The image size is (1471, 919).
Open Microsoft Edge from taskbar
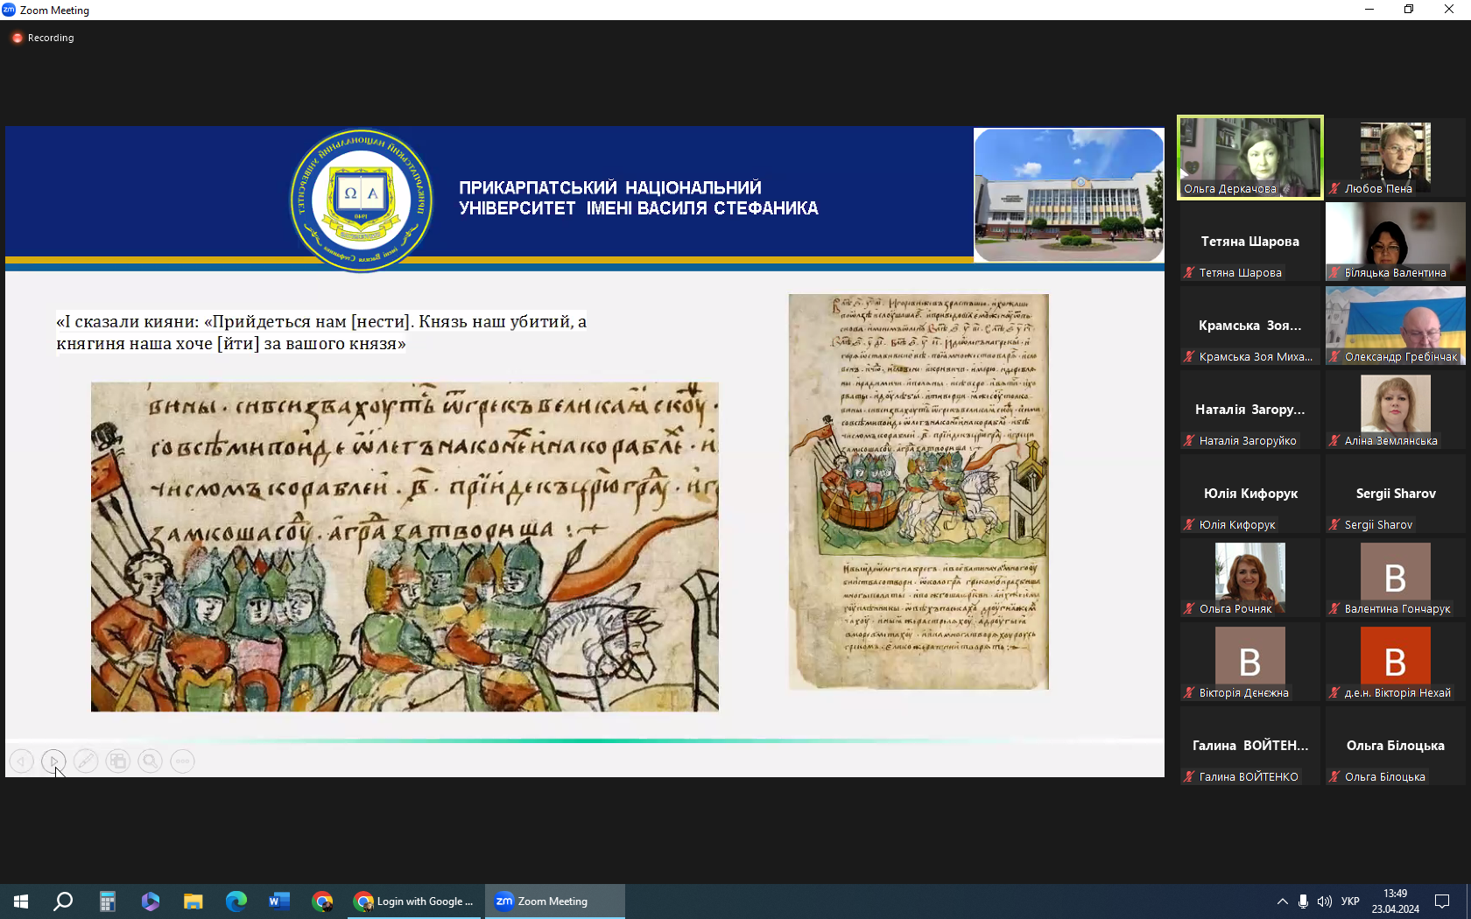pos(236,901)
